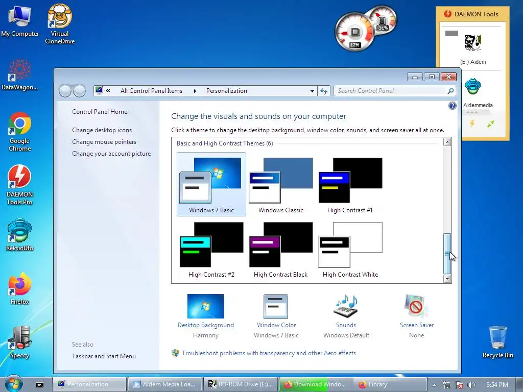Select the High Contrast #1 theme
523x392 pixels.
[350, 184]
